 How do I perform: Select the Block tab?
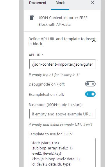60,3
